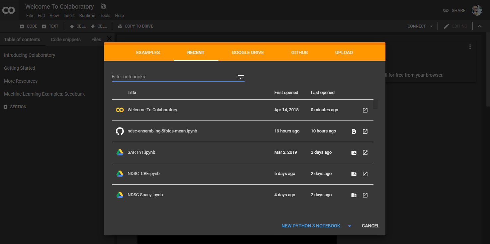Open the File menu
The width and height of the screenshot is (490, 244).
pyautogui.click(x=30, y=16)
